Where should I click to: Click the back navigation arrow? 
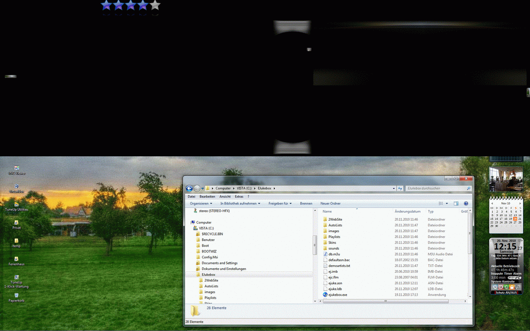coord(189,188)
